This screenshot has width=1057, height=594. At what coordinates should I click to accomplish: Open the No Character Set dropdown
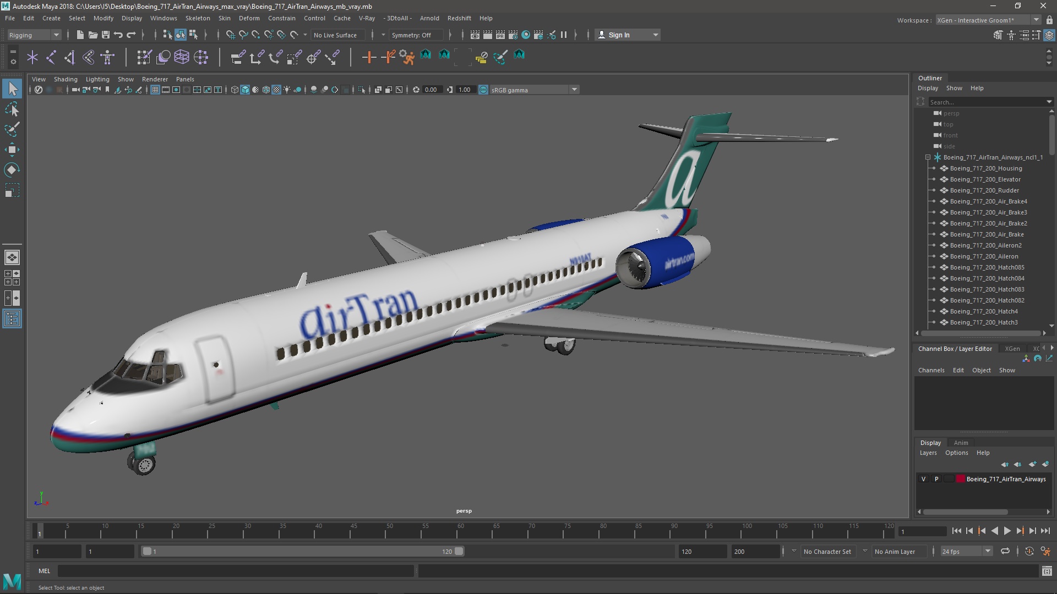click(x=828, y=551)
